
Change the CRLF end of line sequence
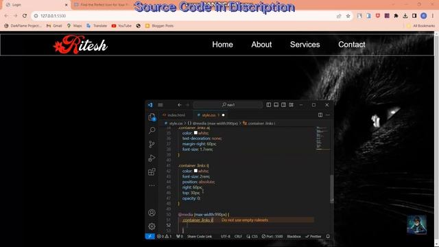(x=238, y=236)
